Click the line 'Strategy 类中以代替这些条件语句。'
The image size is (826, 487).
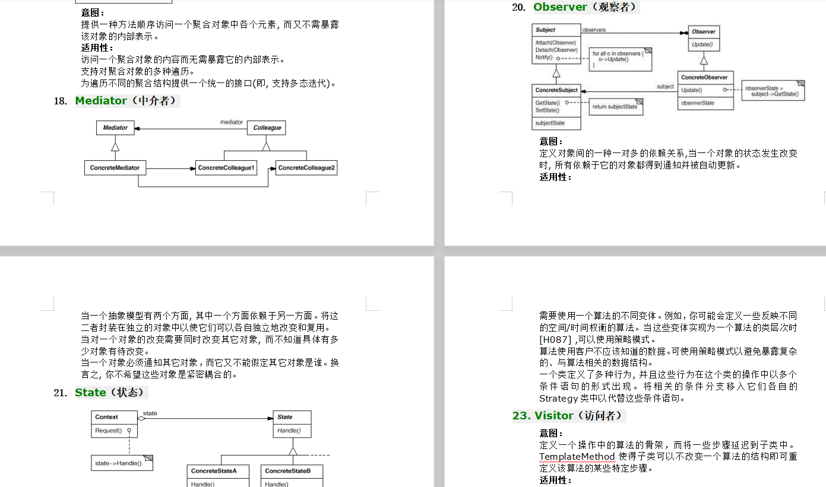pyautogui.click(x=613, y=398)
